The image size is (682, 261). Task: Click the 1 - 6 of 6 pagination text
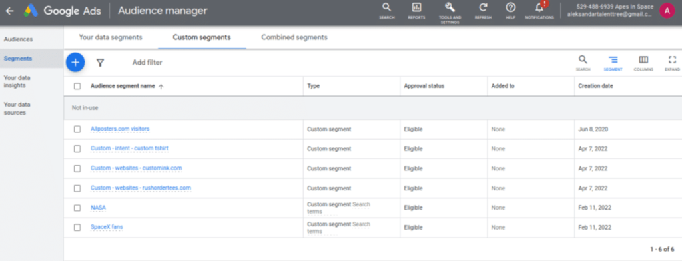click(662, 249)
